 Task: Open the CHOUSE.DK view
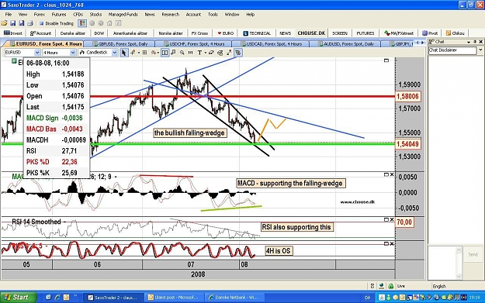click(x=311, y=33)
